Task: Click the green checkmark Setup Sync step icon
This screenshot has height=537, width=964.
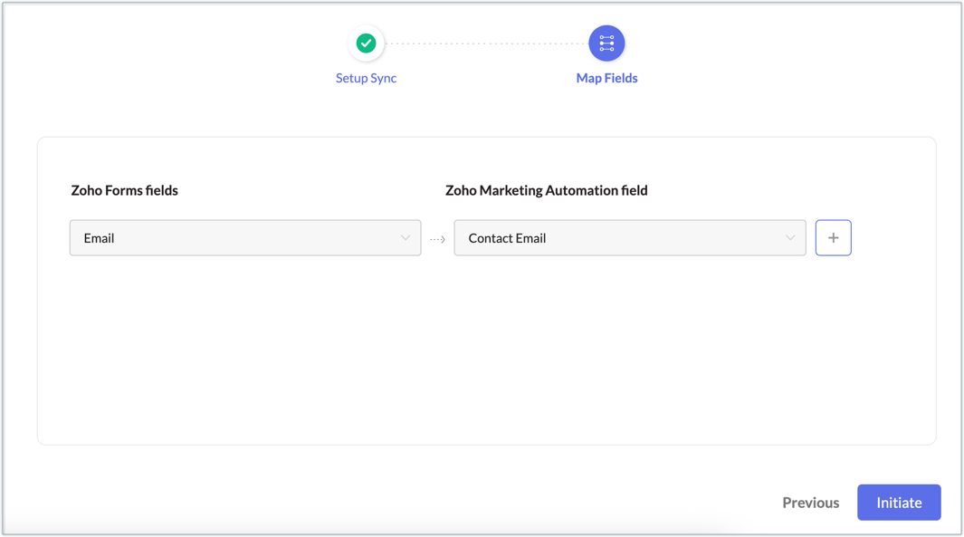Action: (366, 43)
